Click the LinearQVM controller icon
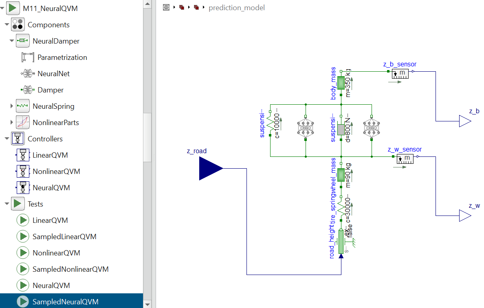Viewport: 484px width, 308px height. (x=23, y=155)
